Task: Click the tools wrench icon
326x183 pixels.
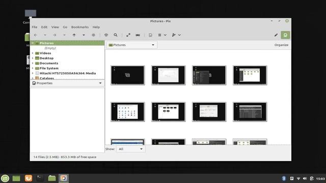Action: [x=174, y=35]
